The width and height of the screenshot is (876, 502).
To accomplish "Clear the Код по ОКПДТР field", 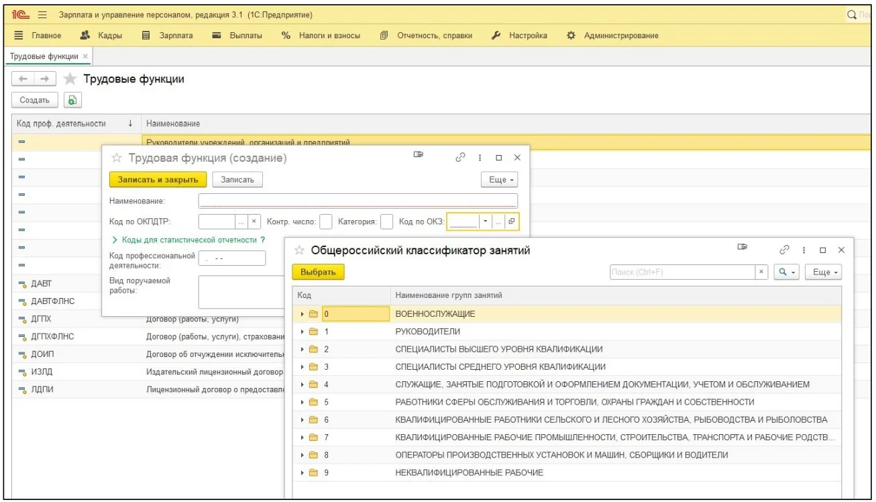I will [254, 221].
